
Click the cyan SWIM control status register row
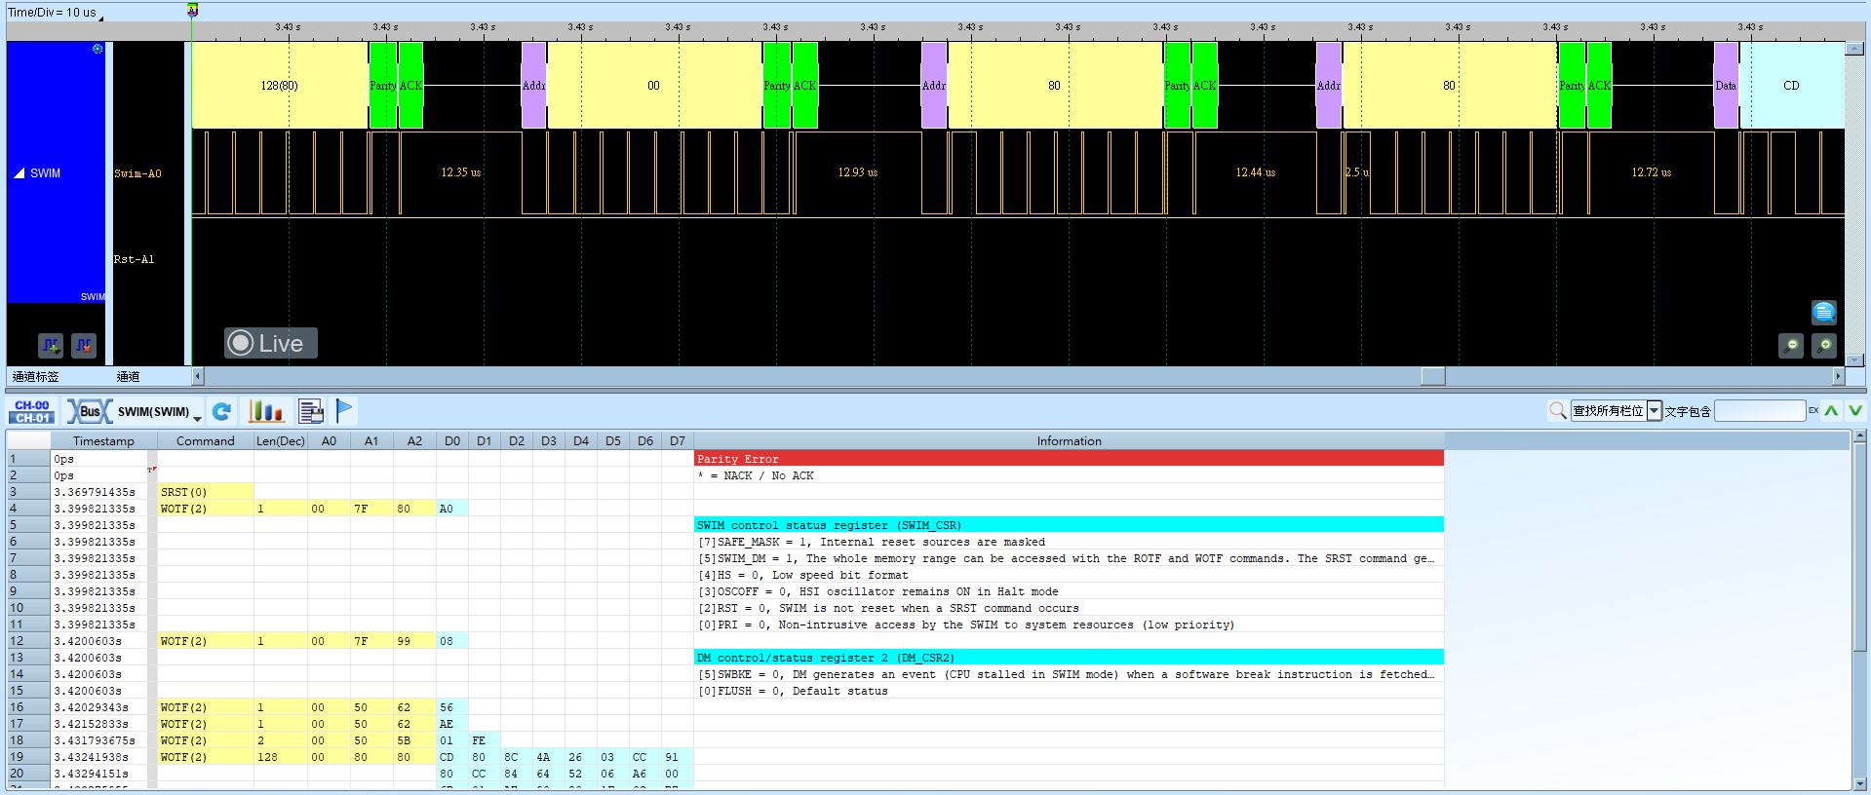tap(1069, 525)
